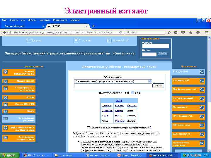This screenshot has height=158, width=211.
Task: Open the Windows Пуск start button
Action: point(10,155)
